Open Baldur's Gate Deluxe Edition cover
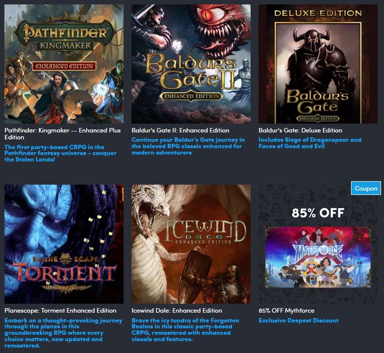This screenshot has height=353, width=384. [318, 64]
